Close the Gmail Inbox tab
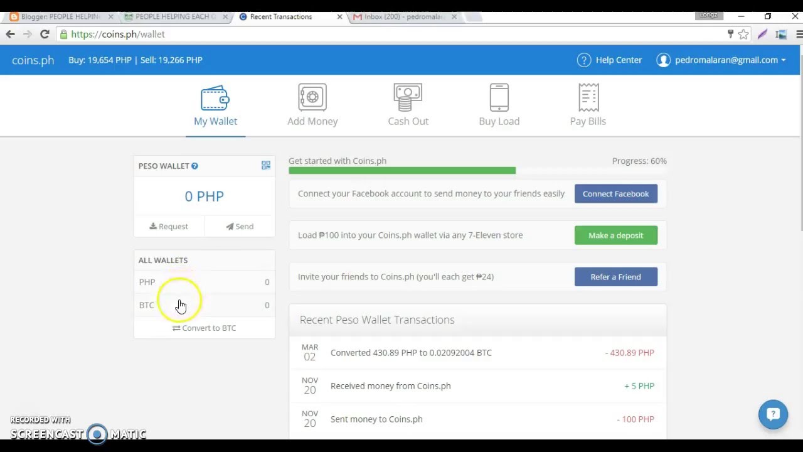 click(x=454, y=17)
